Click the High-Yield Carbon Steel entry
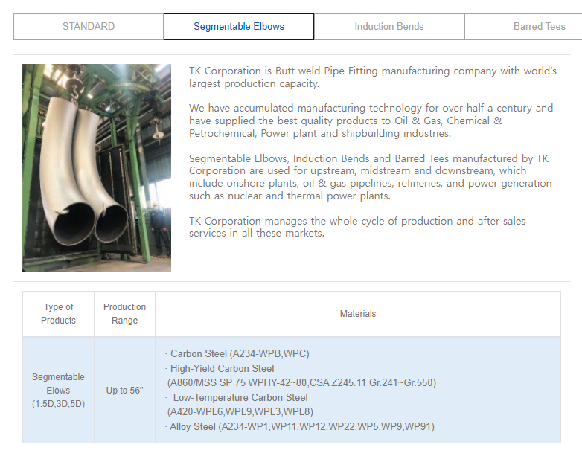The width and height of the screenshot is (582, 456). [222, 368]
